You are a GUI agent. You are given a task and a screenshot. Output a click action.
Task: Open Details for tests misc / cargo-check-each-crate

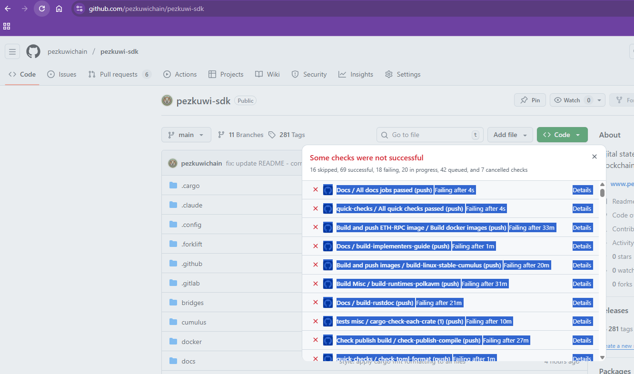click(x=582, y=321)
